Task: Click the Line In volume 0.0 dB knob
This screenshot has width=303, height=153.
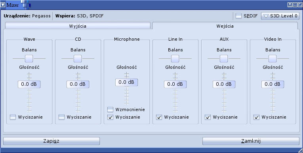Action: click(x=175, y=84)
